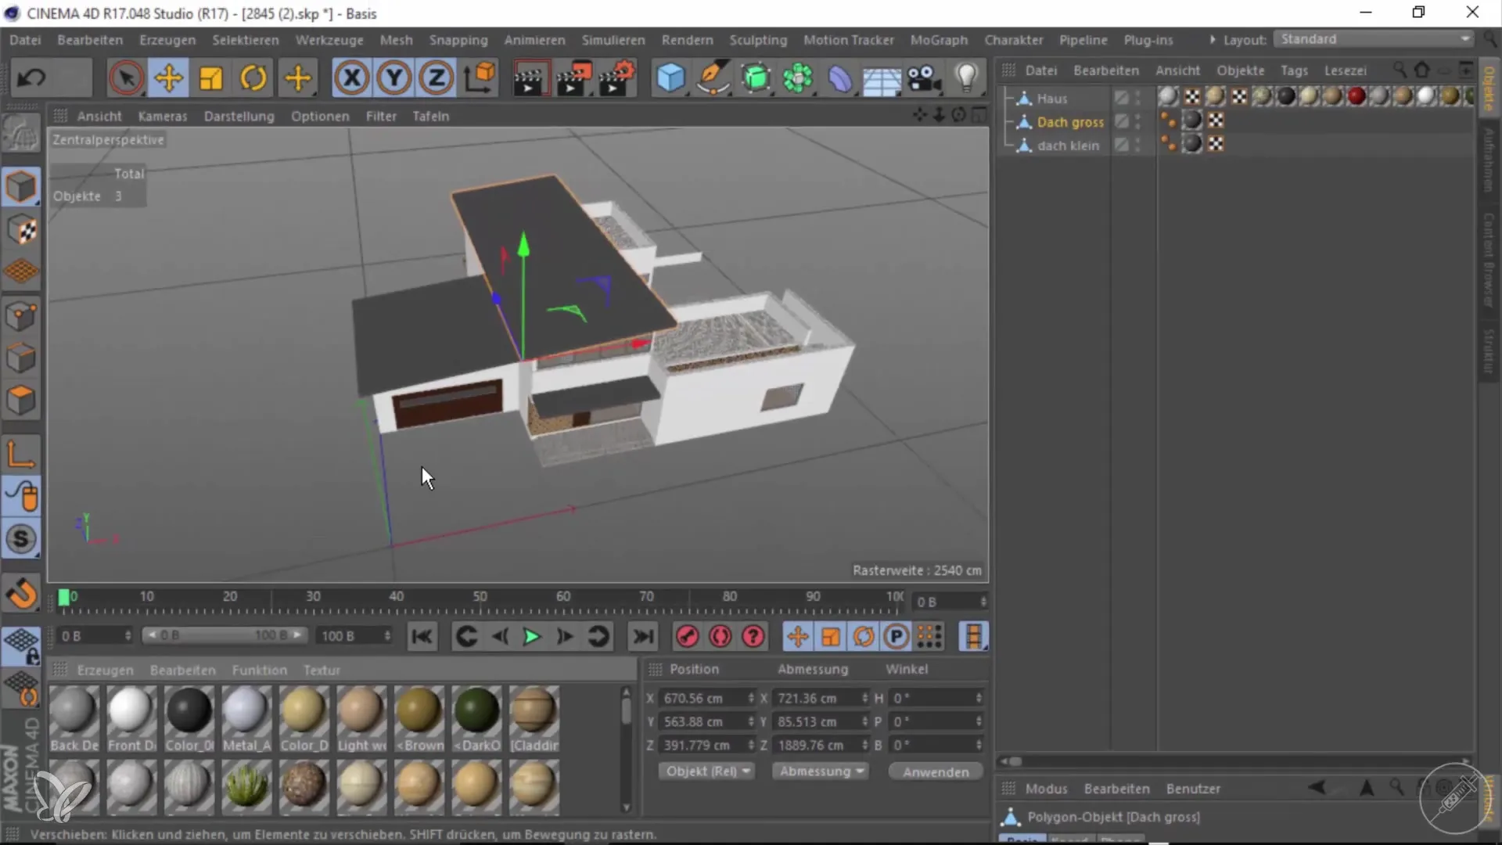The width and height of the screenshot is (1502, 845).
Task: Toggle Y axis lock
Action: click(394, 78)
